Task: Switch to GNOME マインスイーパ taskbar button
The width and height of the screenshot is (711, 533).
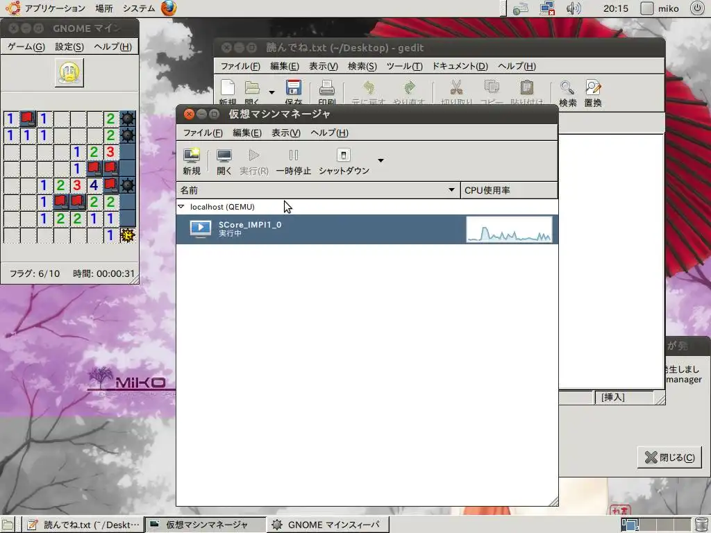Action: (x=328, y=525)
